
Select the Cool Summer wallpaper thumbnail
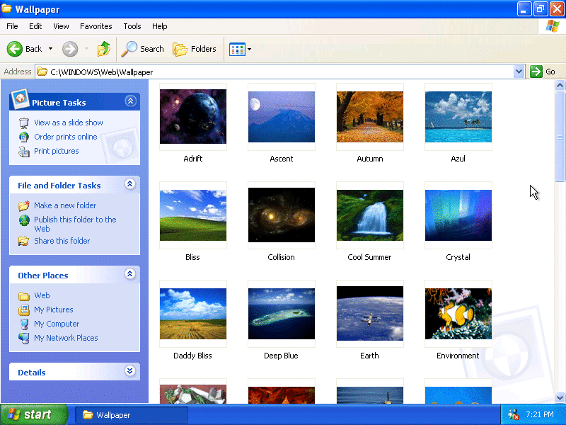click(370, 215)
